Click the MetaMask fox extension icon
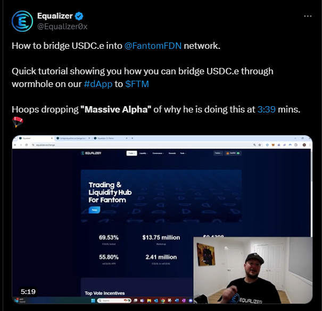 pos(273,145)
